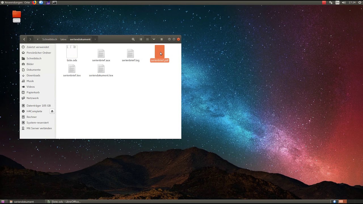The width and height of the screenshot is (363, 204).
Task: Select seriendokument in the path bar
Action: click(x=80, y=39)
